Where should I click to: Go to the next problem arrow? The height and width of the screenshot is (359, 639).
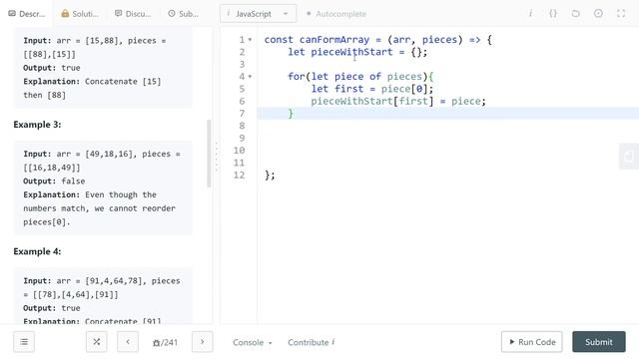coord(202,342)
